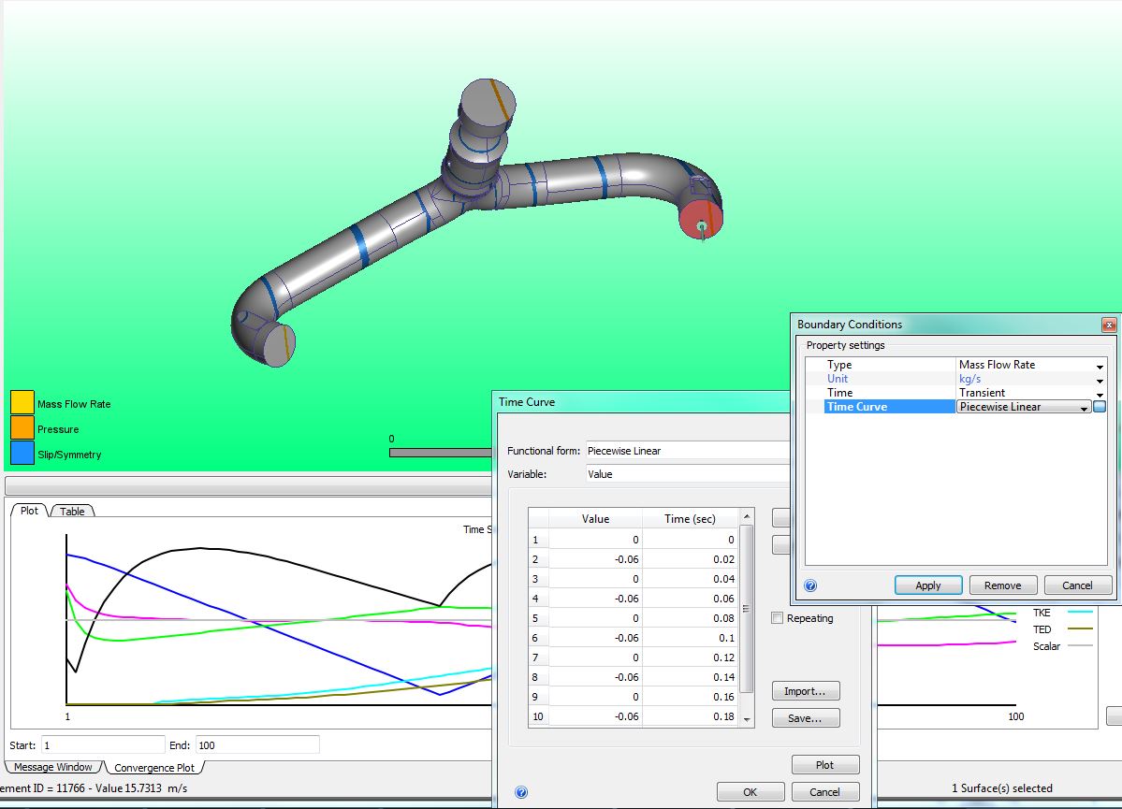The height and width of the screenshot is (809, 1122).
Task: Click Save in Time Curve dialog
Action: pyautogui.click(x=806, y=718)
